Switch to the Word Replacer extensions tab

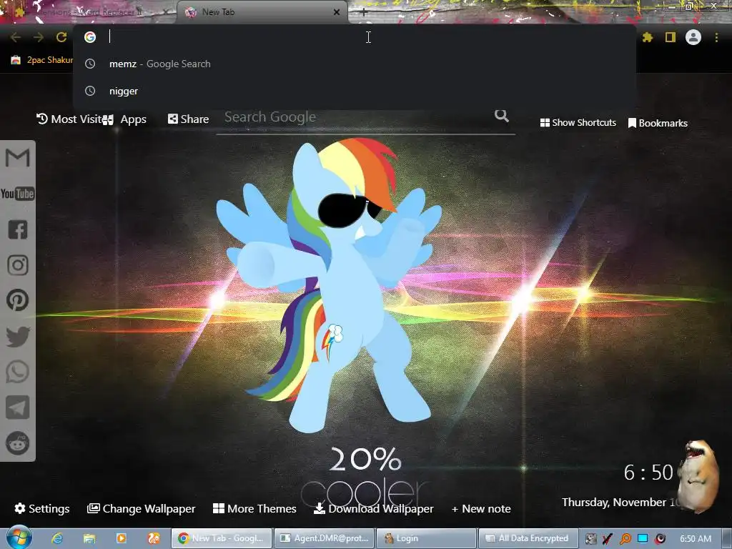click(x=89, y=12)
